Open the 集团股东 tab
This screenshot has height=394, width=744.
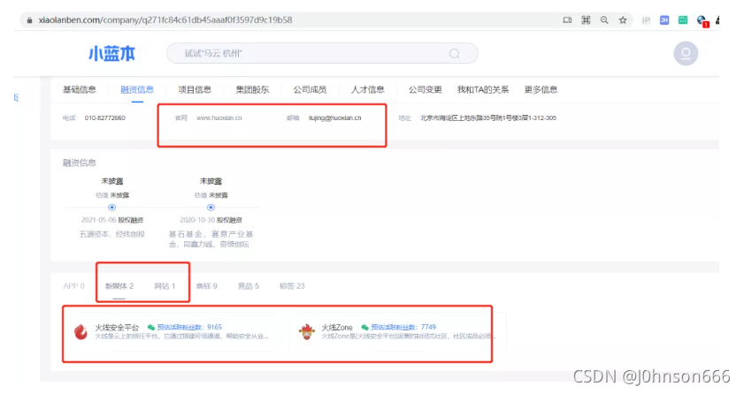coord(252,89)
